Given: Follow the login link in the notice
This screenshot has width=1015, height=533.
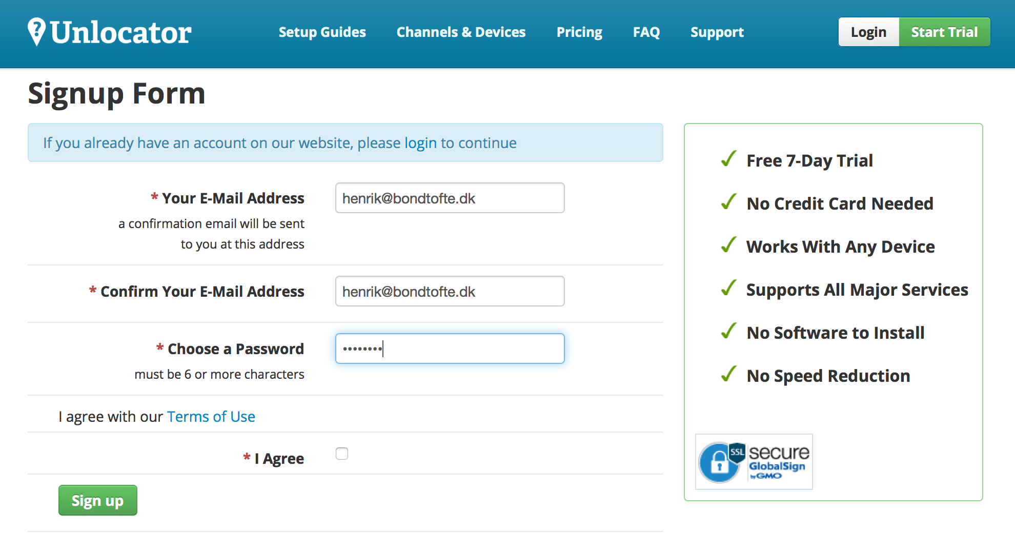Looking at the screenshot, I should pos(420,143).
